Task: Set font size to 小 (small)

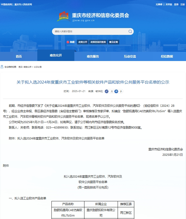Action: [121, 91]
